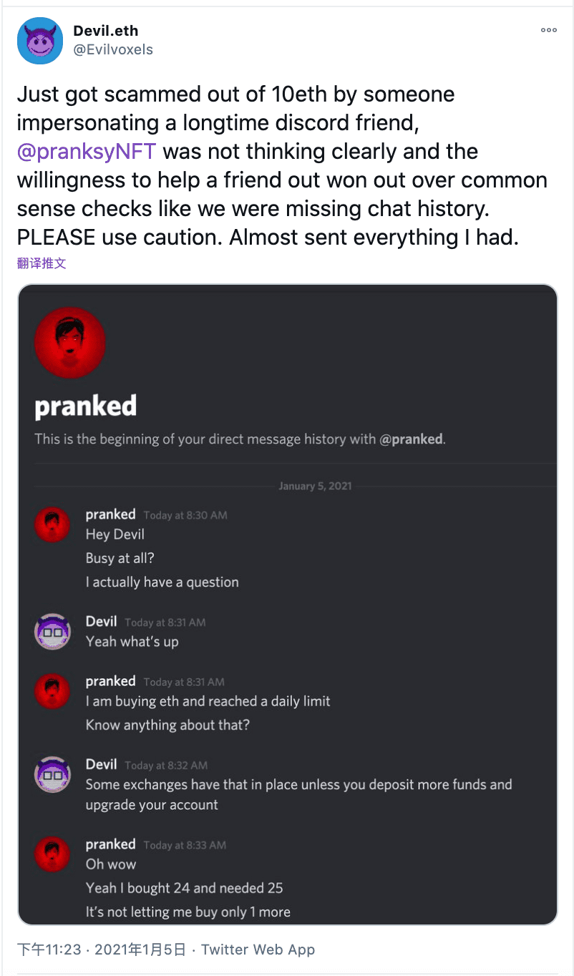Click the January 5, 2021 date divider

315,486
